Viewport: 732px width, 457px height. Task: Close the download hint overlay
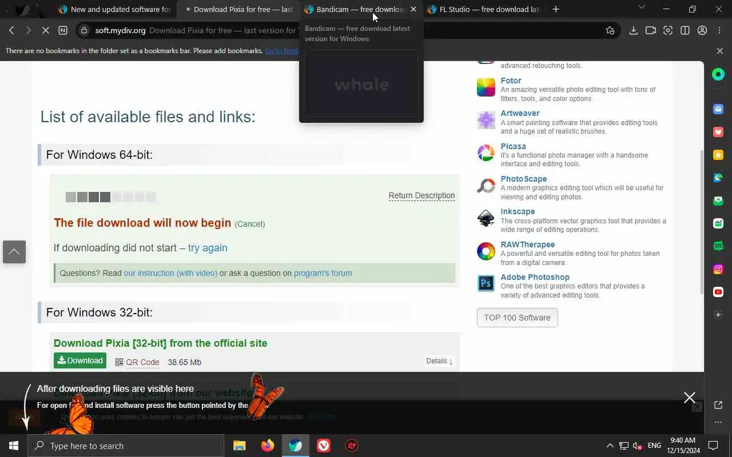pos(690,398)
